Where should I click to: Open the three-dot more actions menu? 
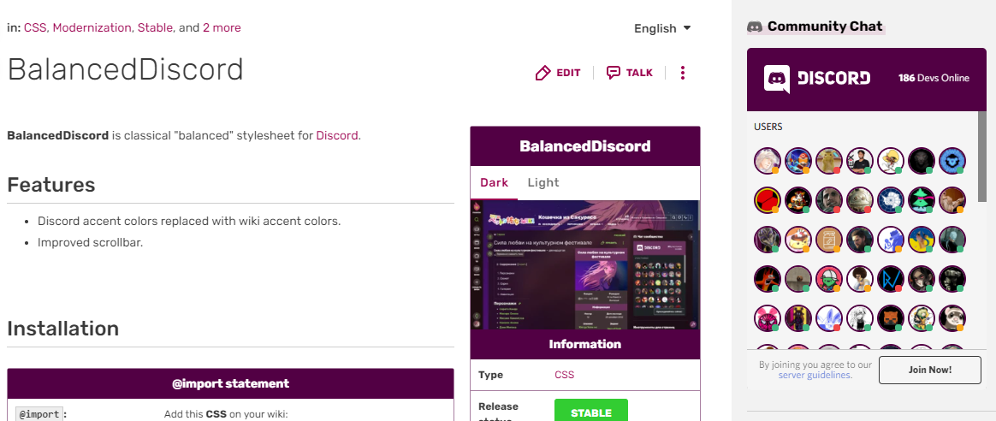click(683, 73)
